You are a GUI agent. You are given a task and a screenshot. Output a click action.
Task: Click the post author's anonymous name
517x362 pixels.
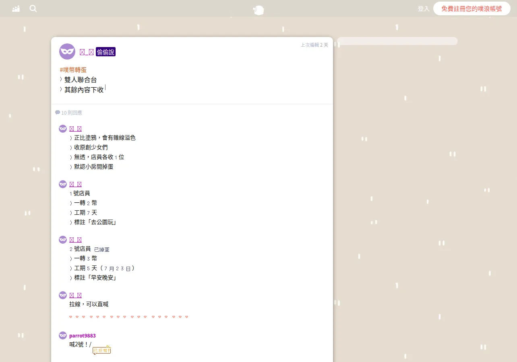coord(87,52)
